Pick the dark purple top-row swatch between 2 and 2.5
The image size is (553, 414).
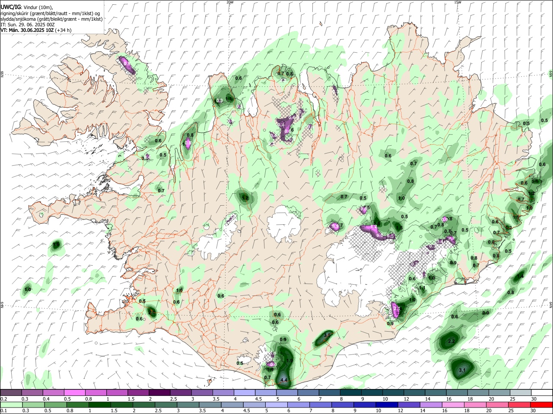pos(159,393)
